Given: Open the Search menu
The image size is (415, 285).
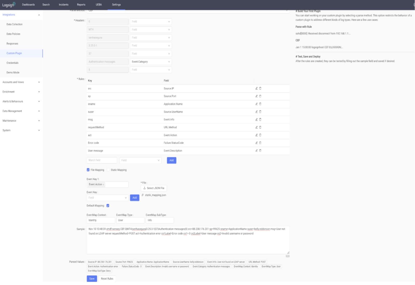Looking at the screenshot, I should pos(46,5).
